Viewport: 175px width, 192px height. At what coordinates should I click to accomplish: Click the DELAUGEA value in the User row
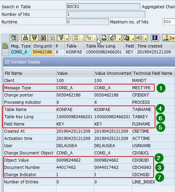67,145
